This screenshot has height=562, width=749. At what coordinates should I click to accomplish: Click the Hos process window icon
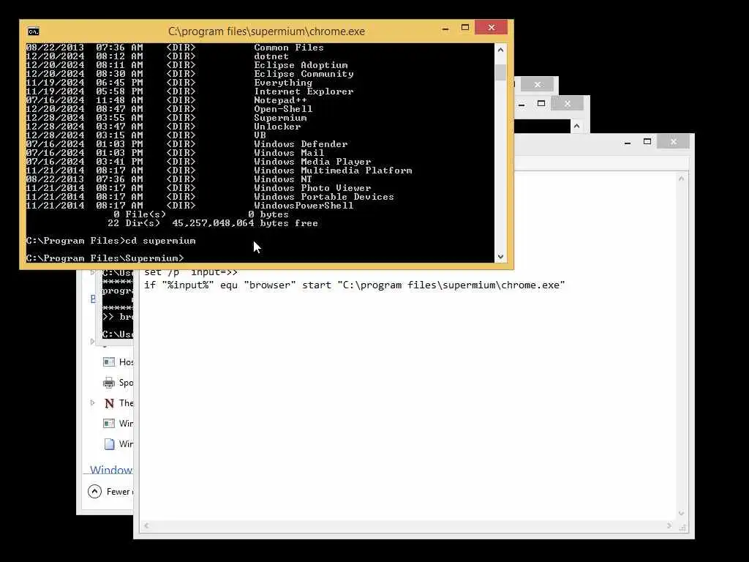coord(109,361)
